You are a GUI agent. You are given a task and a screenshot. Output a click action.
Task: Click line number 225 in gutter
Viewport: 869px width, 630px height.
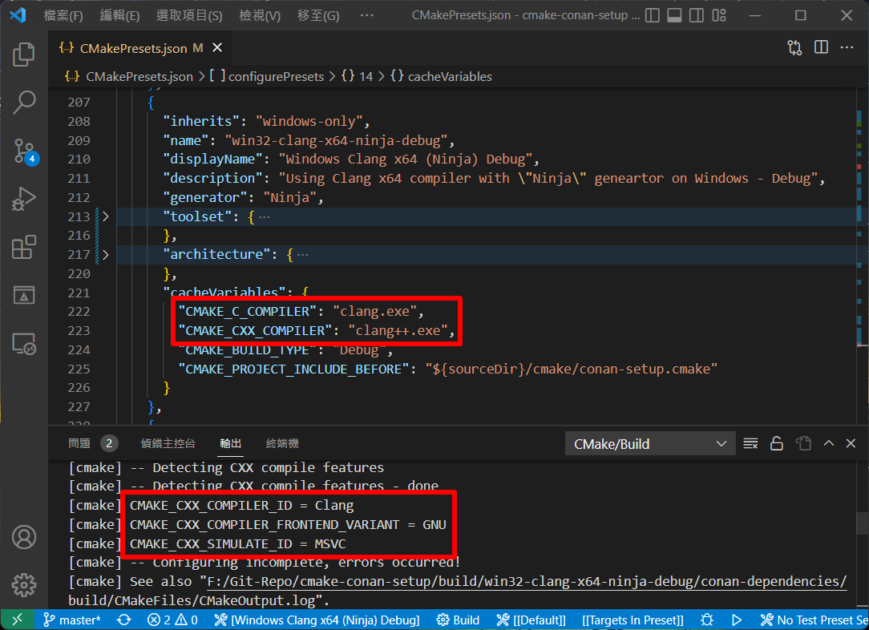tap(79, 369)
